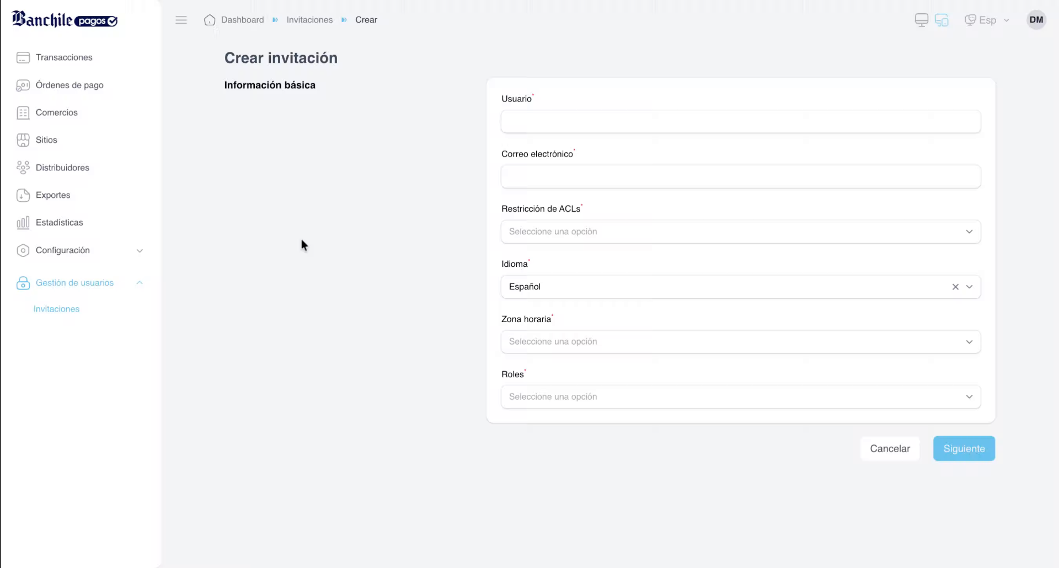Image resolution: width=1059 pixels, height=568 pixels.
Task: Click the Distribuidores people icon
Action: pyautogui.click(x=23, y=168)
